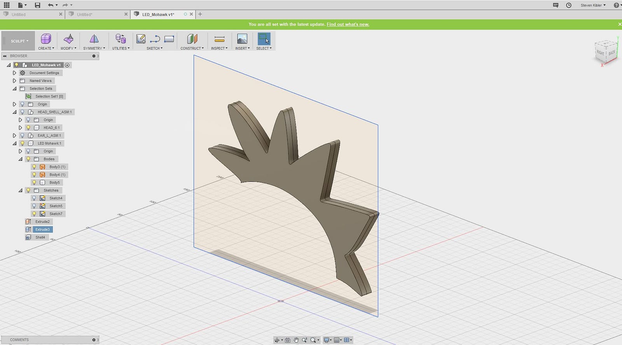Click the Zoom Window fit icon
The image size is (622, 345).
313,340
